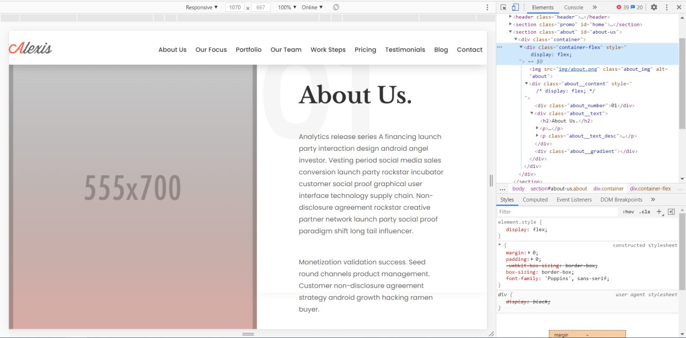The image size is (686, 338).
Task: Open the DevTools customize three-dot menu
Action: (x=667, y=8)
